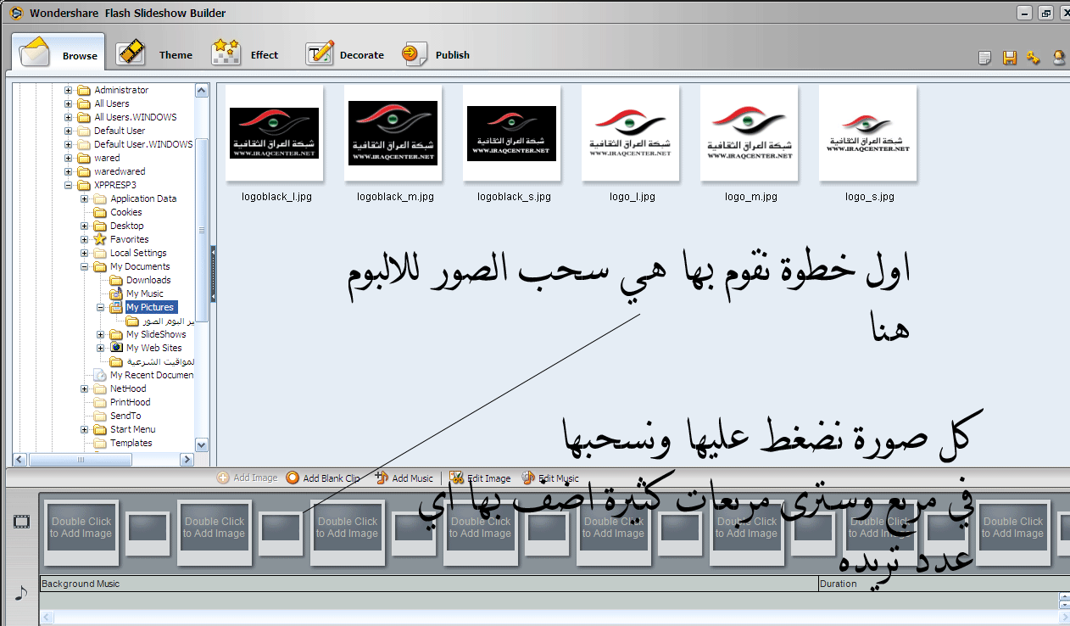
Task: Click the folder tree scroll down arrow
Action: click(x=202, y=444)
